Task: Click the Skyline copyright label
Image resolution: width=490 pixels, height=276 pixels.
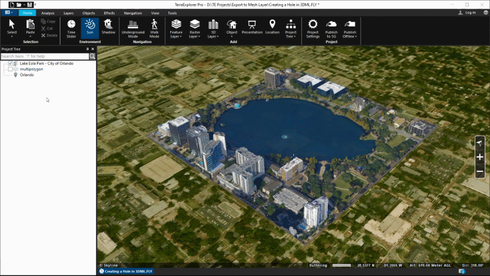Action: [x=109, y=266]
